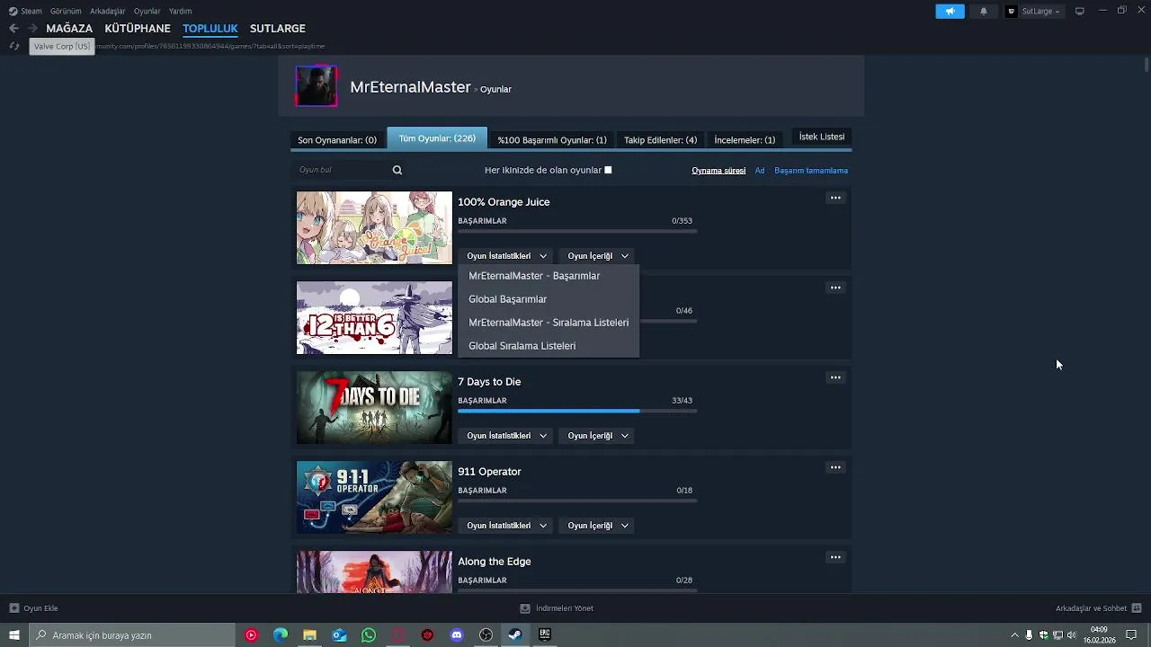Expand 7 Days to Die Oyun İçeriği
Image resolution: width=1151 pixels, height=647 pixels.
pos(598,436)
